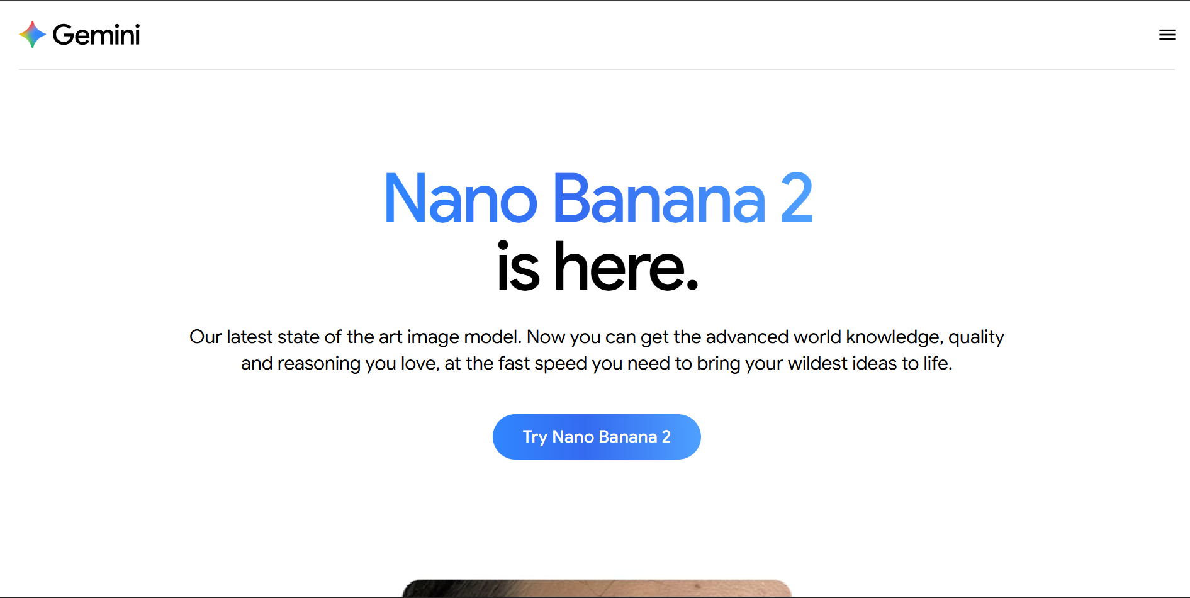Click "Our latest state of the art" text

click(x=295, y=337)
